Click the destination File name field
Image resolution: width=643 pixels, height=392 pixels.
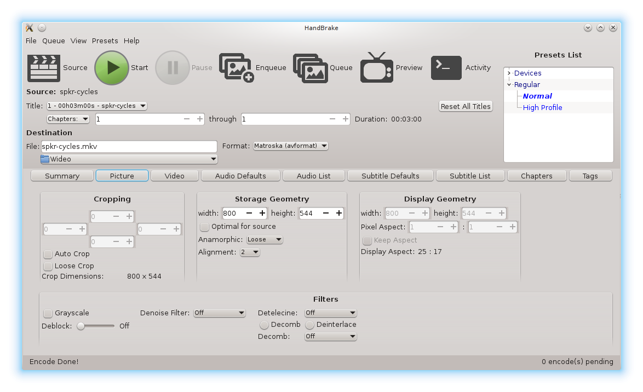click(x=129, y=146)
